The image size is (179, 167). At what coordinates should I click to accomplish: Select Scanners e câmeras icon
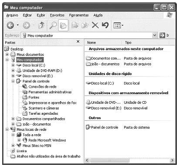pos(25,108)
